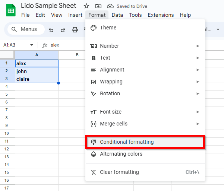
Task: Select row 14 header
Action: click(7, 165)
